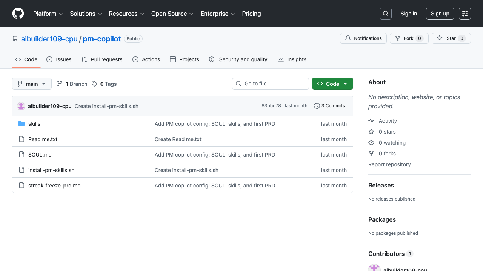483x271 pixels.
Task: Click the Go to file search field
Action: click(x=271, y=84)
